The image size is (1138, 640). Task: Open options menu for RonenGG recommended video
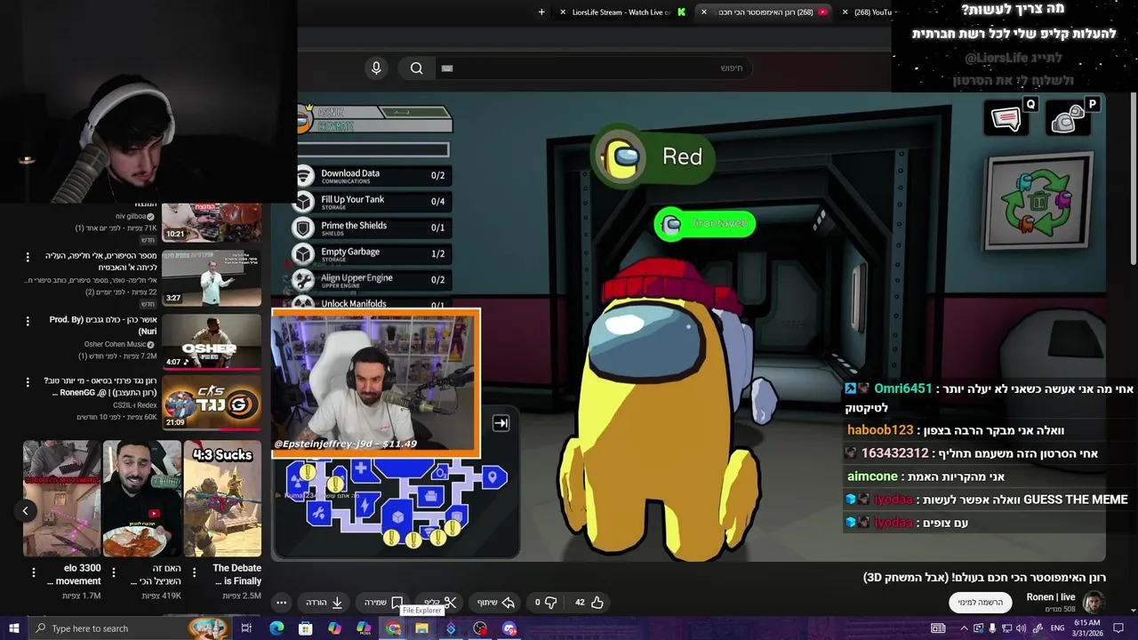[28, 382]
